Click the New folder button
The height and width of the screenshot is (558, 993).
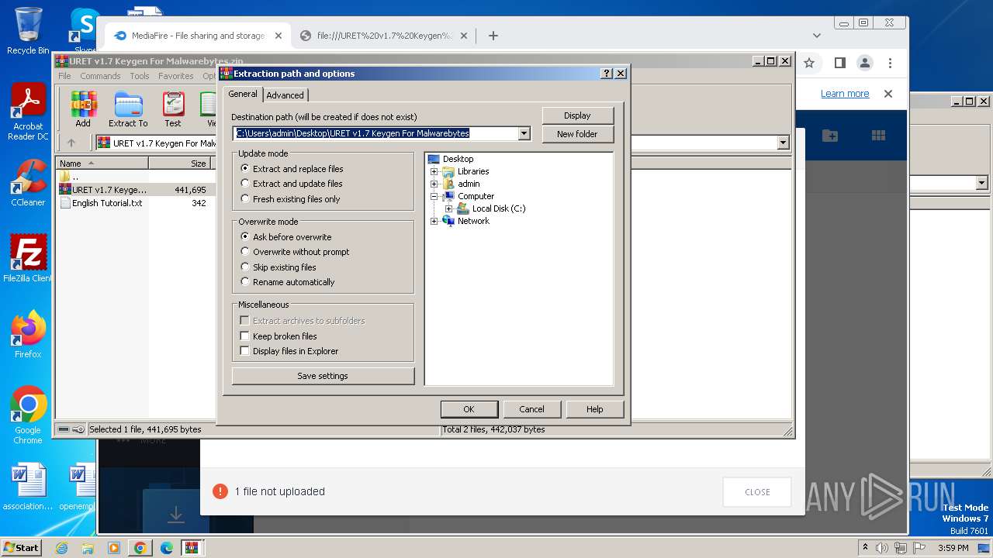577,134
